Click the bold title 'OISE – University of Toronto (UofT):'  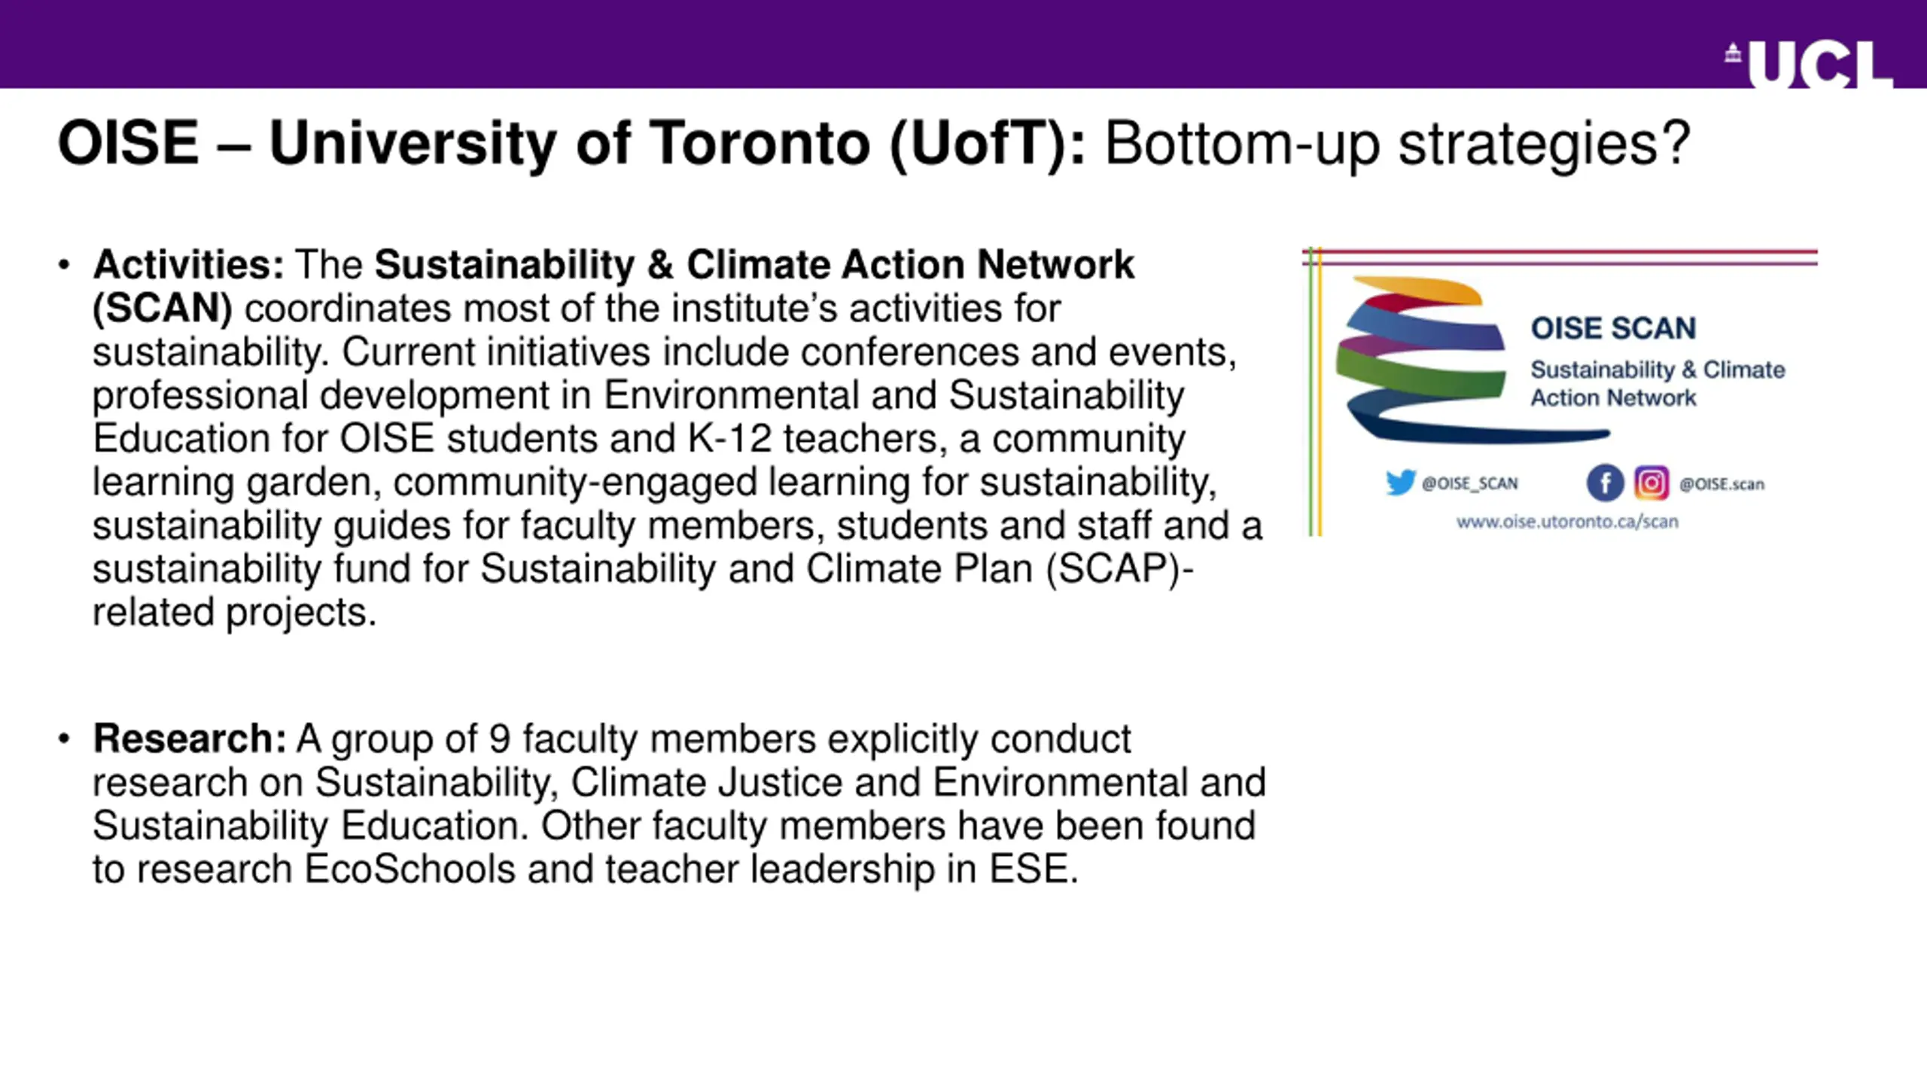tap(572, 143)
